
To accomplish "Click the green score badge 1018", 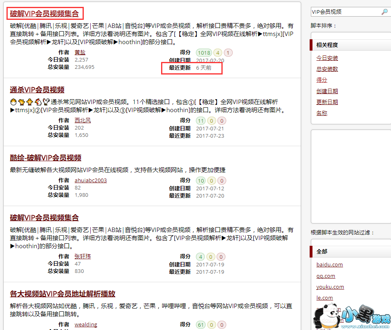I will click(204, 53).
